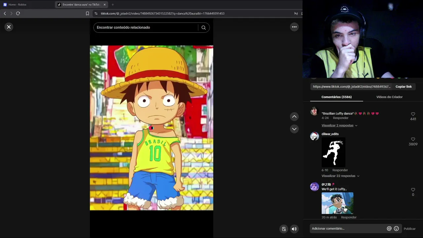This screenshot has height=238, width=423.
Task: Bookmark this page in the browser
Action: (87, 14)
